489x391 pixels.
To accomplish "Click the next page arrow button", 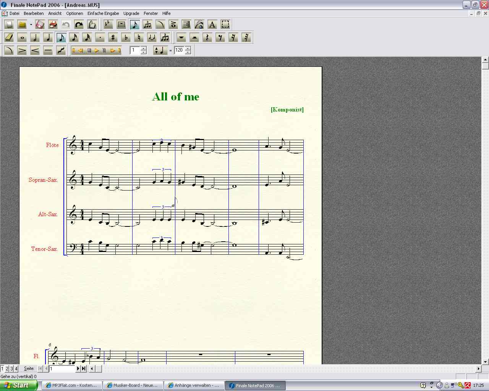I will pyautogui.click(x=78, y=368).
